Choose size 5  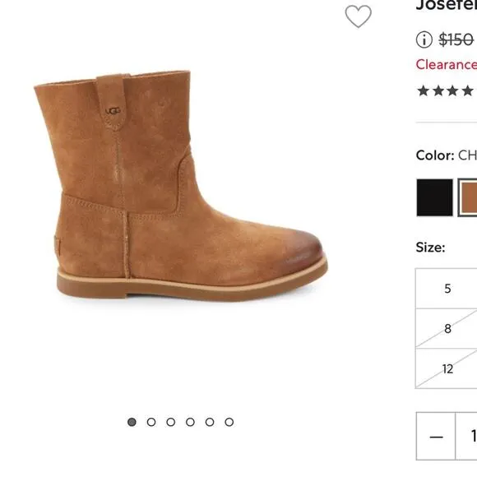point(447,289)
